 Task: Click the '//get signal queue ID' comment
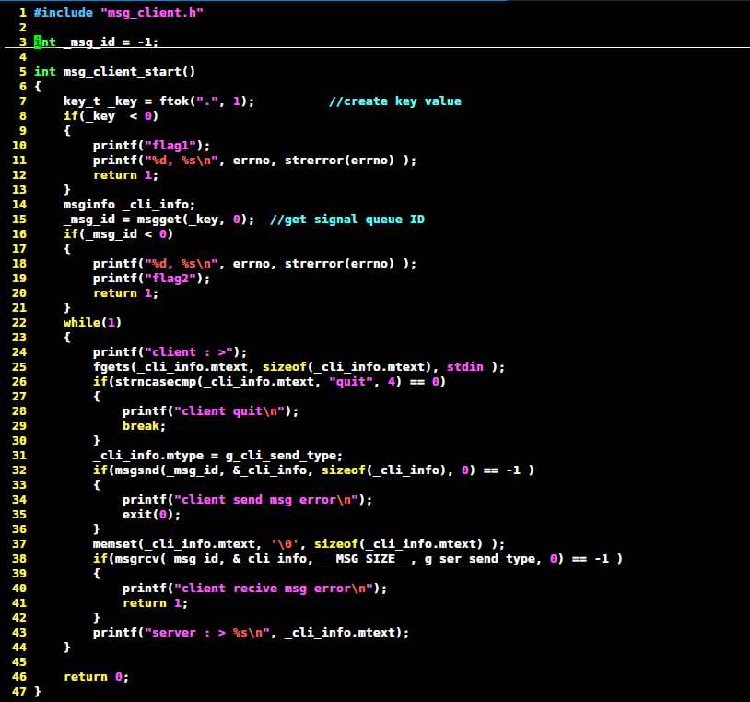click(x=347, y=220)
